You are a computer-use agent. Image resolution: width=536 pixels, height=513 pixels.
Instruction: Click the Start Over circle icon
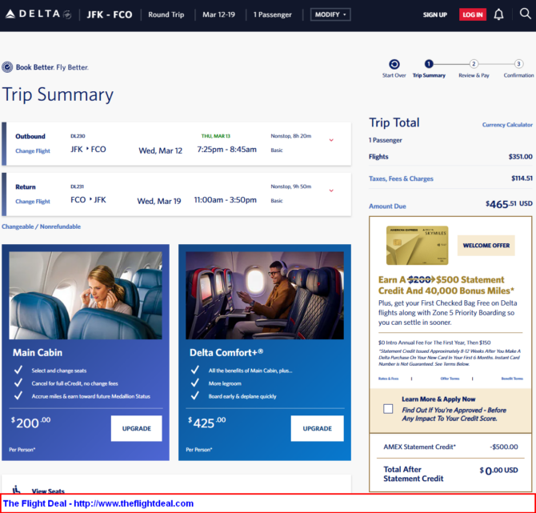point(394,64)
